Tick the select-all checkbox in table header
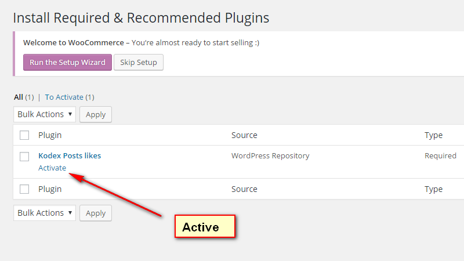 24,135
